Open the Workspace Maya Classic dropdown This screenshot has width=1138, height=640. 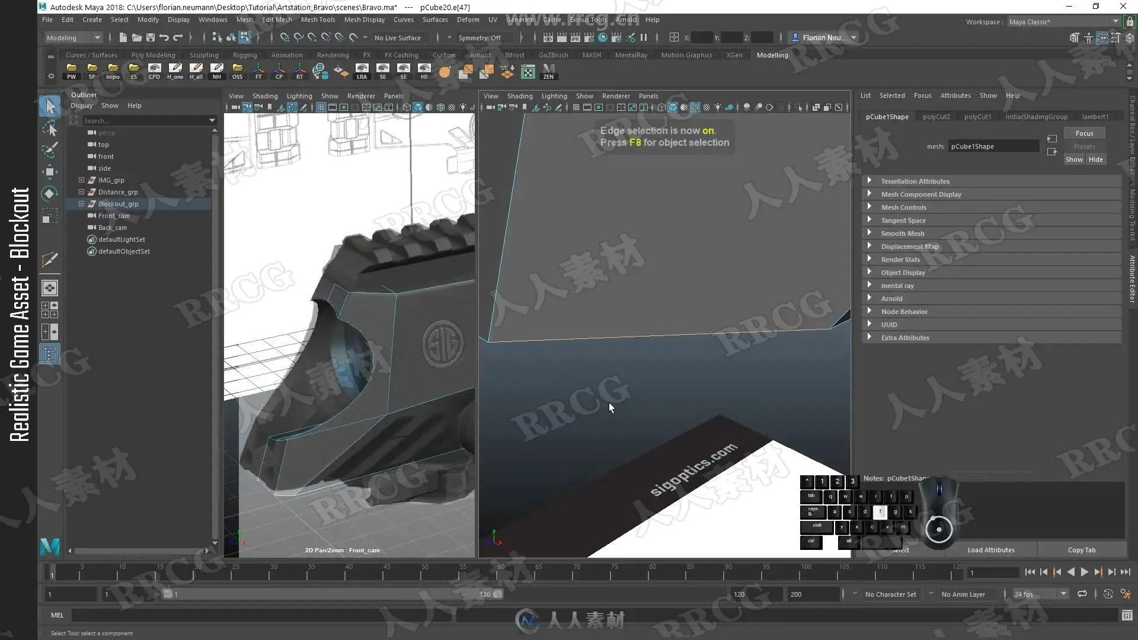tap(1064, 22)
